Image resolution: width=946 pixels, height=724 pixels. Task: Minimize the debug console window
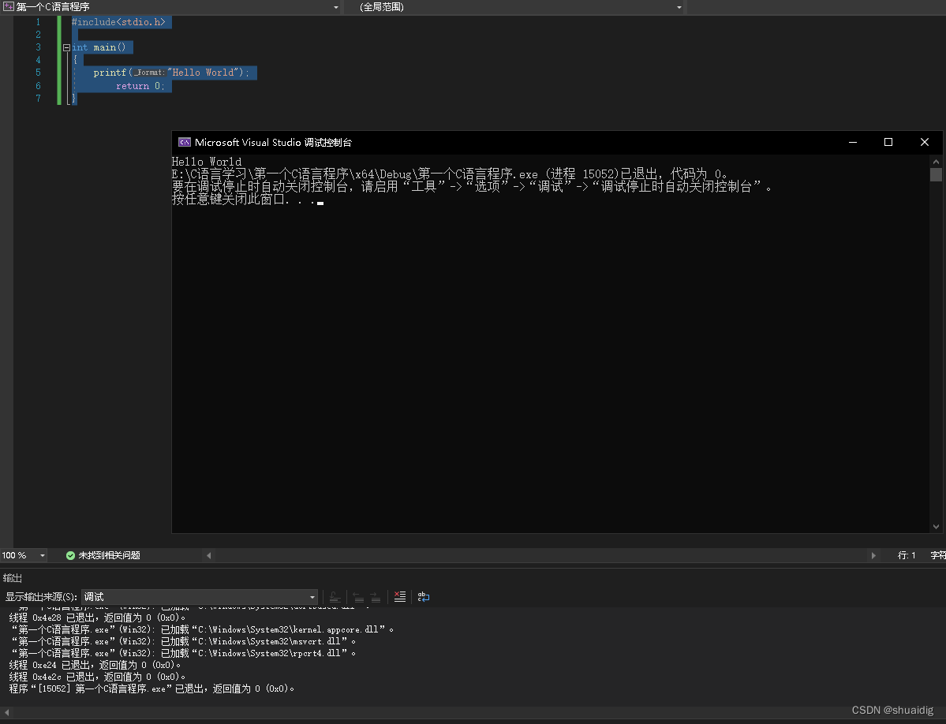point(853,142)
